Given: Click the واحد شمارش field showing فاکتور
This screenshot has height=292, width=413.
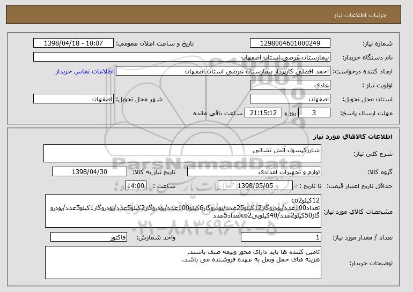Looking at the screenshot, I should click(88, 237).
